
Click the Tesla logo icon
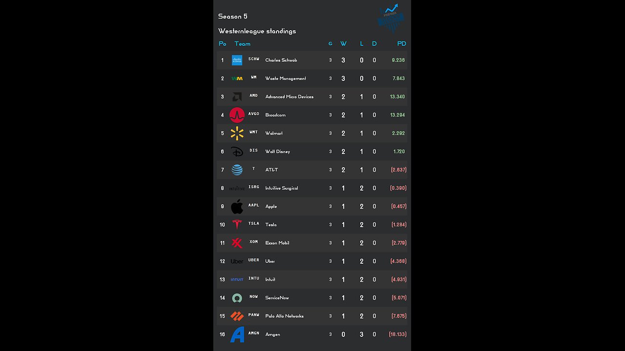tap(237, 225)
